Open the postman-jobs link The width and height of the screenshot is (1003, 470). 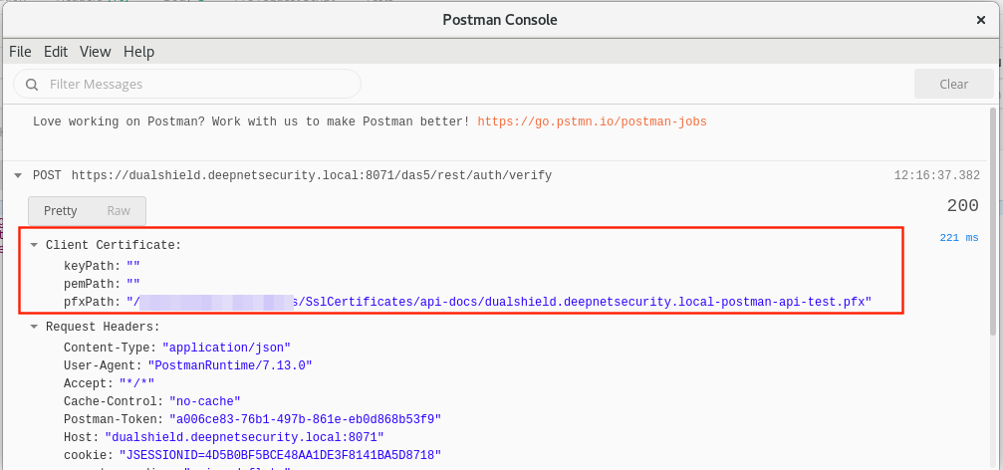coord(592,121)
